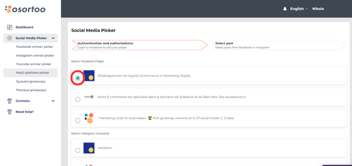Open Queued giveaways page
The height and width of the screenshot is (166, 352).
point(31,81)
